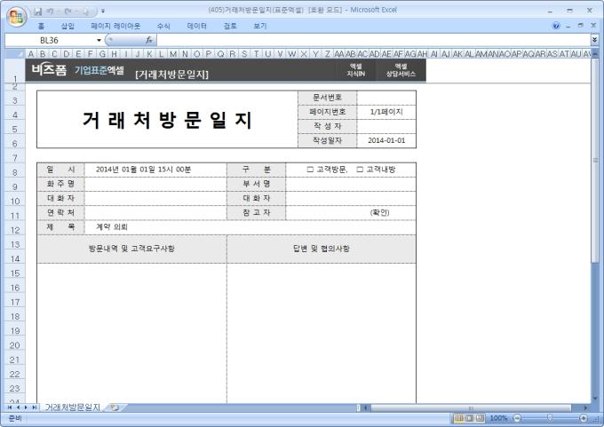Click cell 2014년 01월 01일 15시 00분
Screen dimensions: 604x427
(x=155, y=170)
